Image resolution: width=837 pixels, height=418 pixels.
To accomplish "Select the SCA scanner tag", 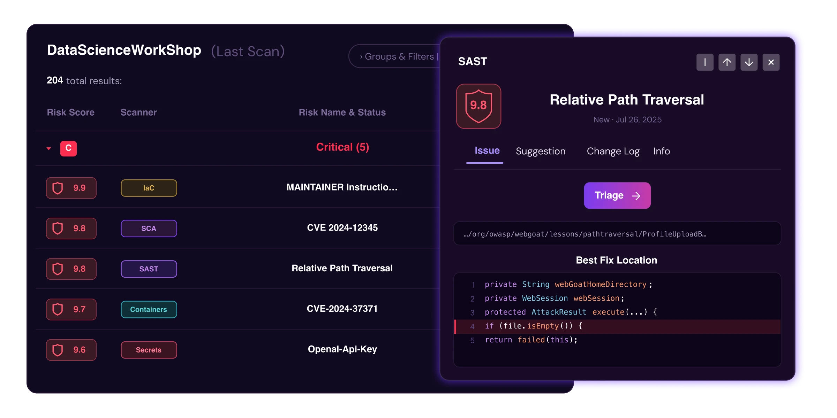I will point(149,229).
